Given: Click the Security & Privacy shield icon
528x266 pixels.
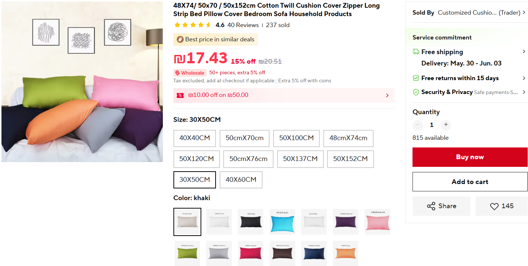Looking at the screenshot, I should coord(416,92).
